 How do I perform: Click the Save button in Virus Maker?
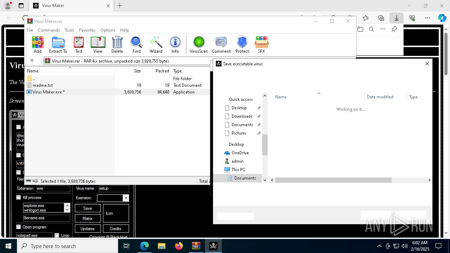[88, 208]
